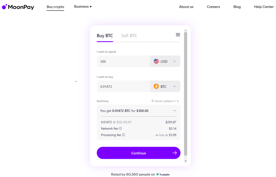Open the Network fee info tooltip icon
The image size is (276, 177).
pyautogui.click(x=120, y=128)
